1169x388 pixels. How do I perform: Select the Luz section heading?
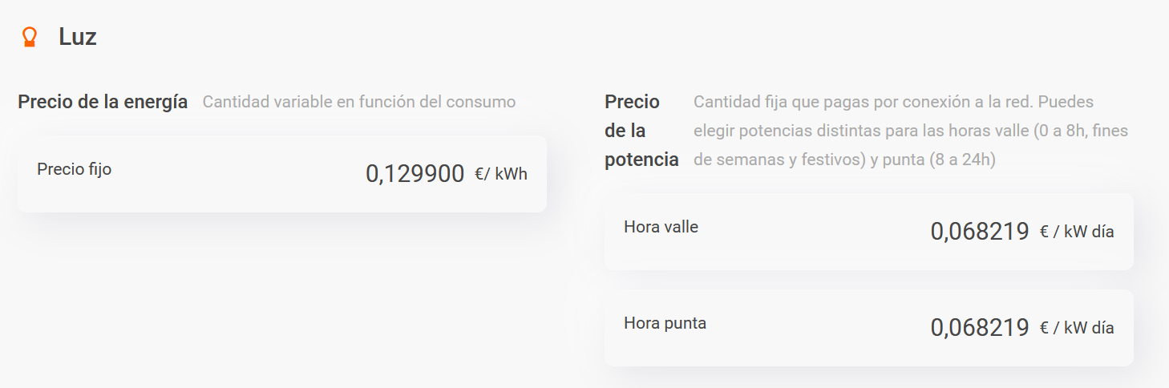(x=78, y=37)
